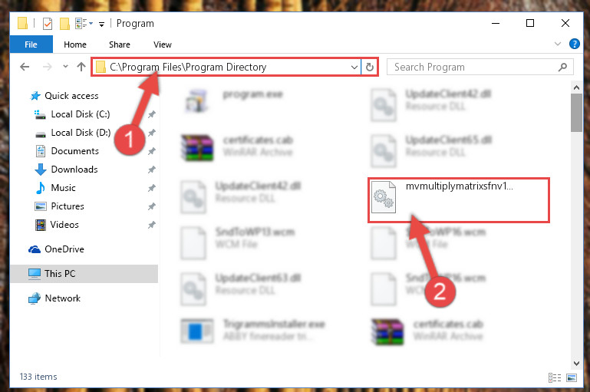Toggle the pin next to Music

pos(152,188)
